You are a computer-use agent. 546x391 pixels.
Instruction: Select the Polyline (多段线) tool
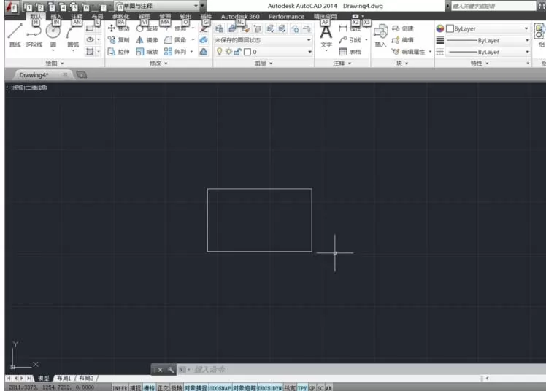pos(34,35)
